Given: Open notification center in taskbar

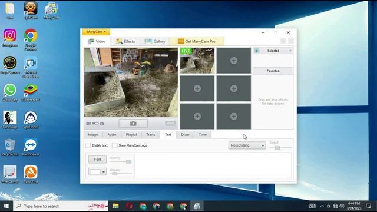Looking at the screenshot, I should click(x=368, y=206).
